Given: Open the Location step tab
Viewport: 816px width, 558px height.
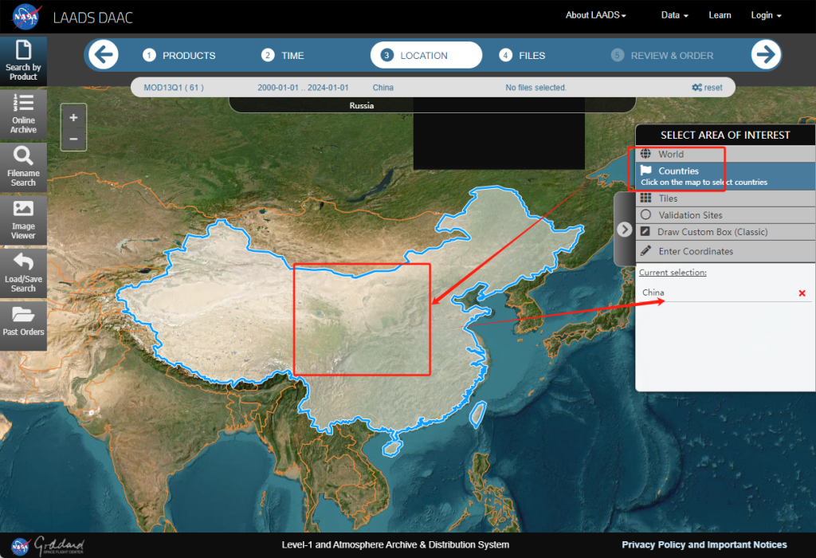Looking at the screenshot, I should (426, 55).
